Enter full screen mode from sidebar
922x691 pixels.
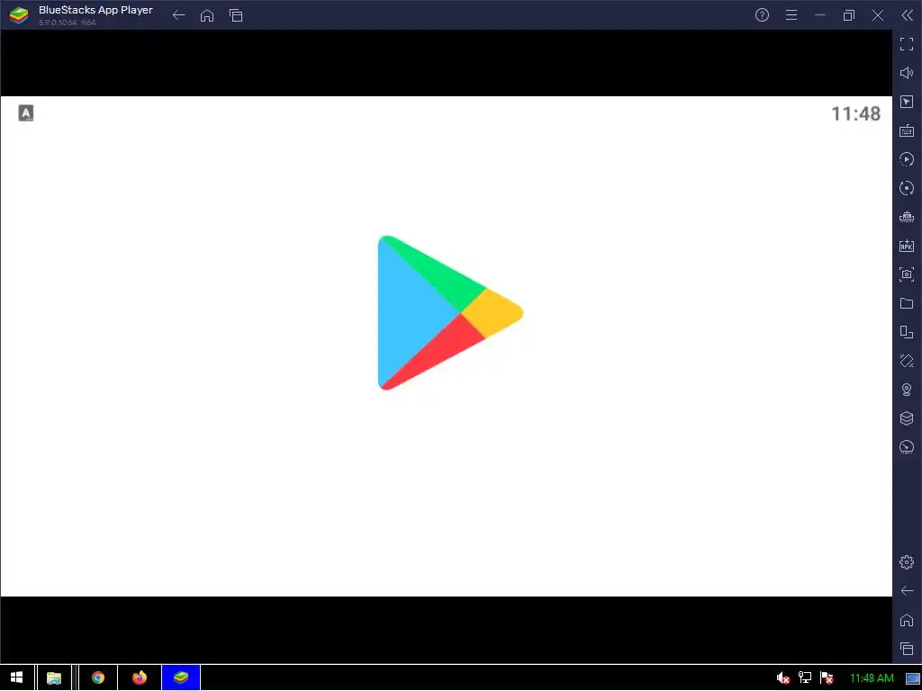coord(907,44)
